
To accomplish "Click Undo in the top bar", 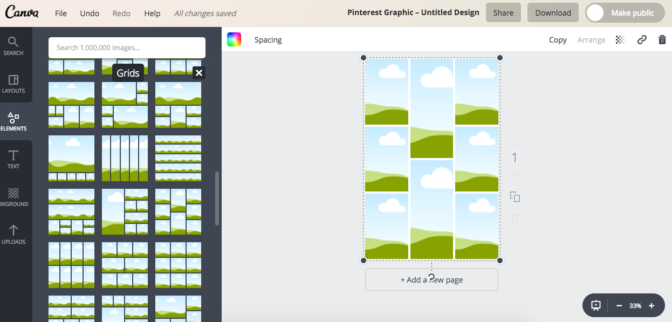I will tap(90, 13).
